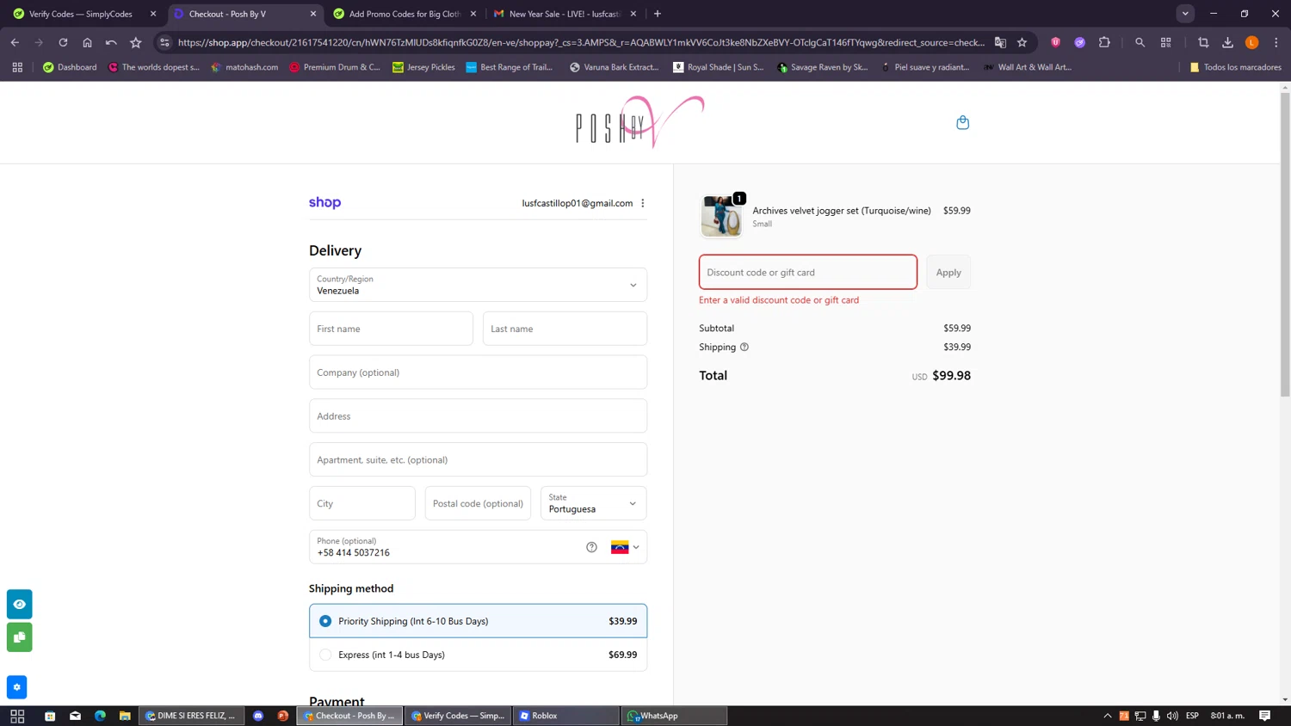Click the Shipping info icon in the summary
1291x726 pixels.
pos(744,347)
